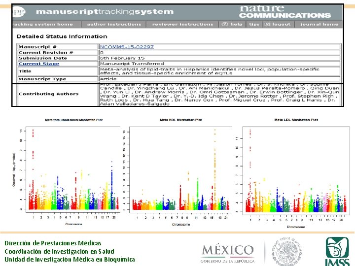Go to journal home
Image resolution: width=355 pixels, height=266 pixels.
[319, 24]
